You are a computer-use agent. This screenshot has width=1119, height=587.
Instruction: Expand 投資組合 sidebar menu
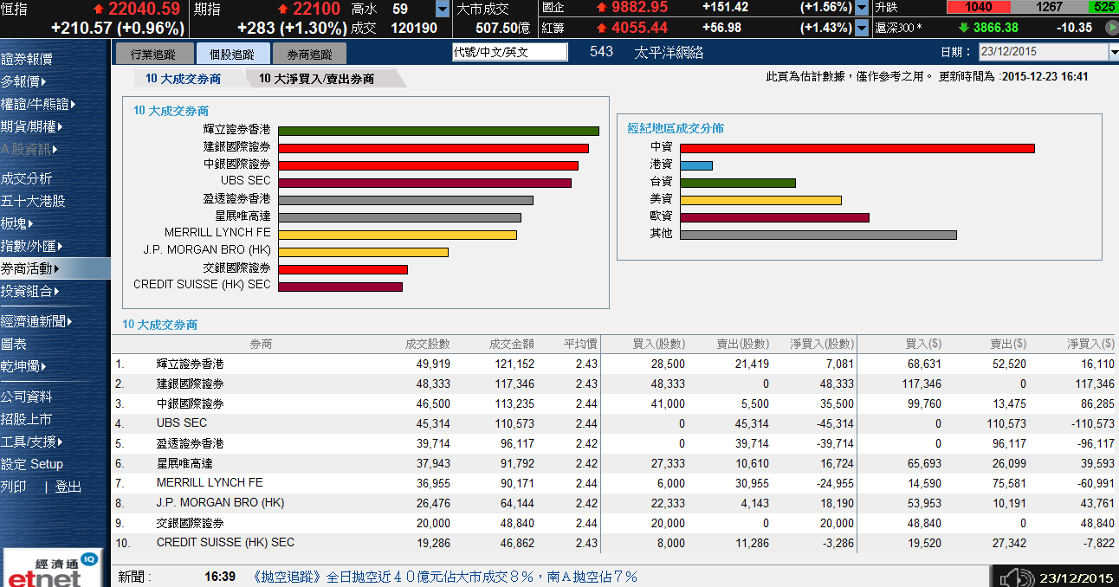pyautogui.click(x=30, y=291)
